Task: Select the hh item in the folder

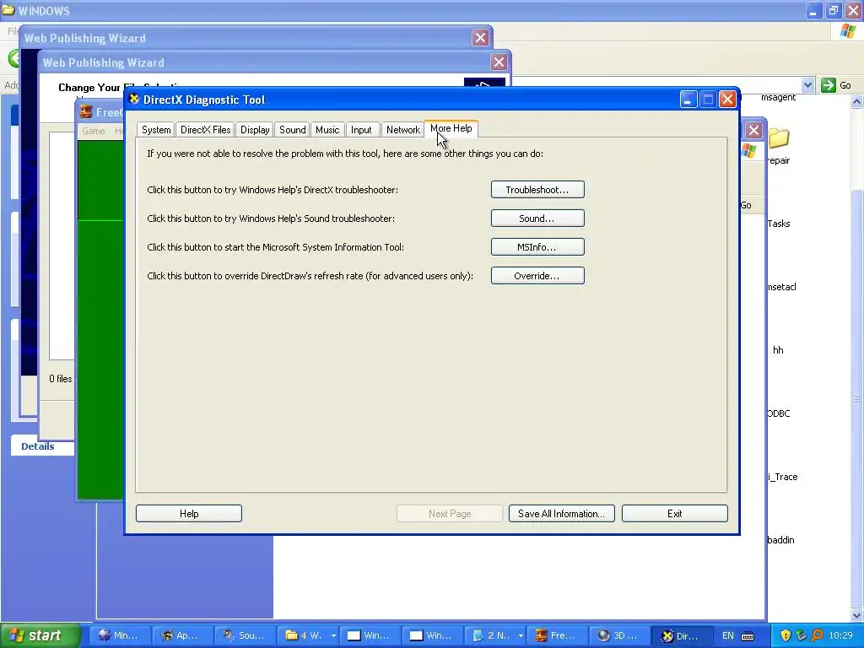Action: 778,350
